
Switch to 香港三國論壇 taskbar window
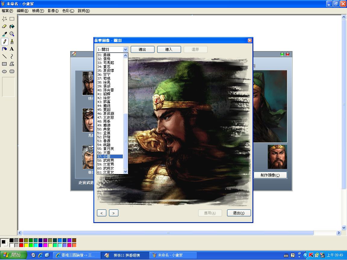(77, 255)
